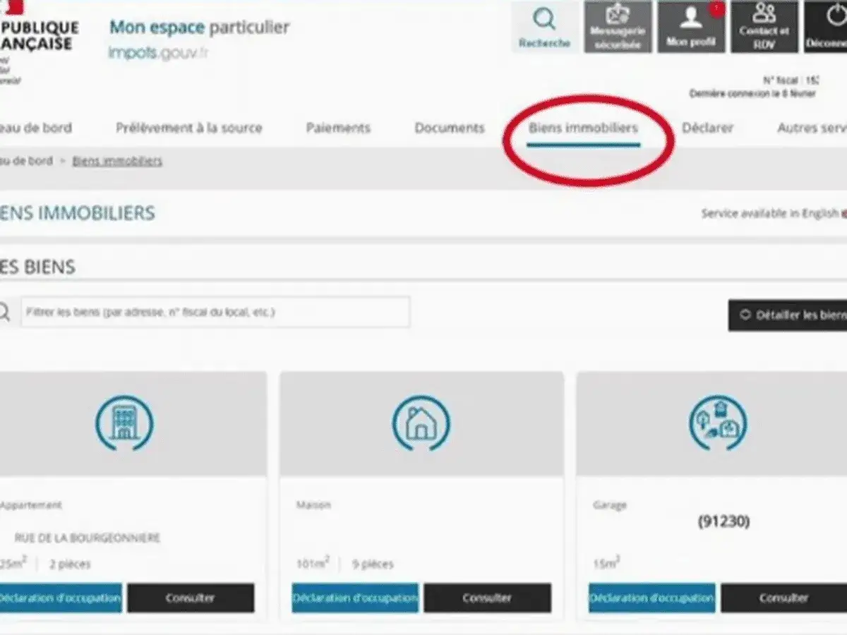Click the 9 pièces text
Viewport: 847px width, 635px height.
coord(373,564)
